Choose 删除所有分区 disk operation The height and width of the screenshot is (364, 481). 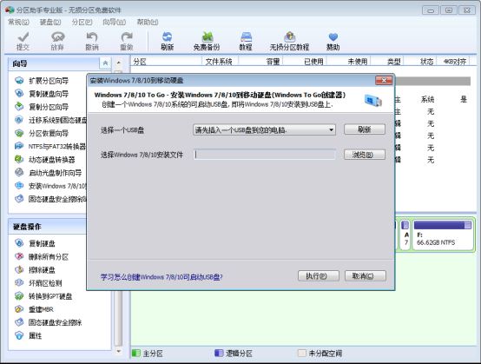point(49,257)
